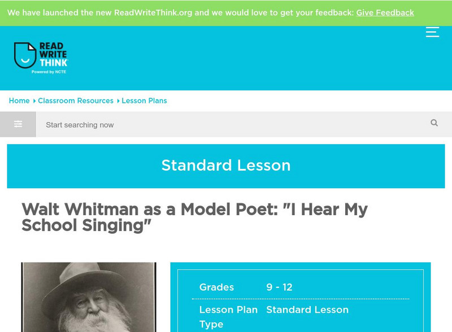Click the Standard Lesson banner heading

pos(226,165)
